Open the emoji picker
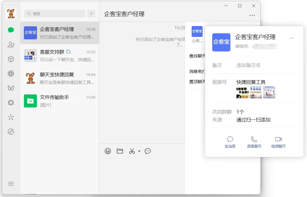Viewport: 307px width, 197px height. pos(108,151)
